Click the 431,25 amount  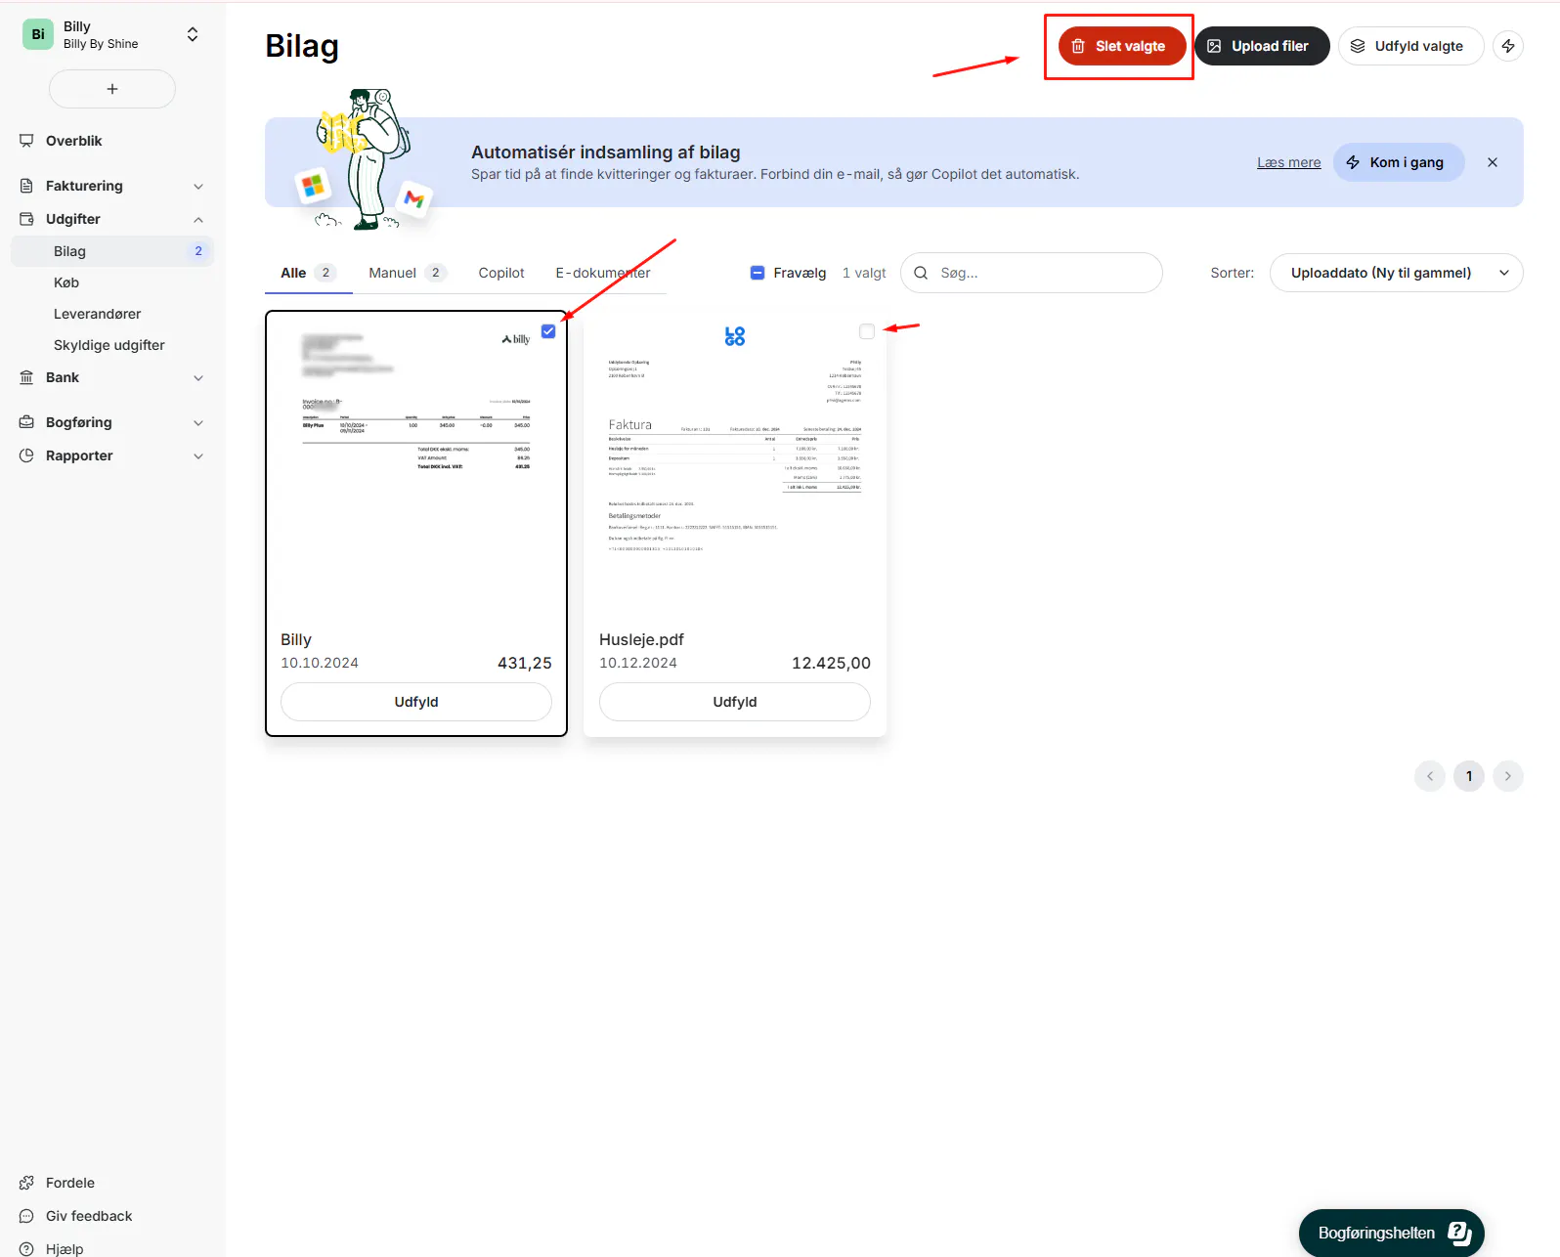pos(525,663)
